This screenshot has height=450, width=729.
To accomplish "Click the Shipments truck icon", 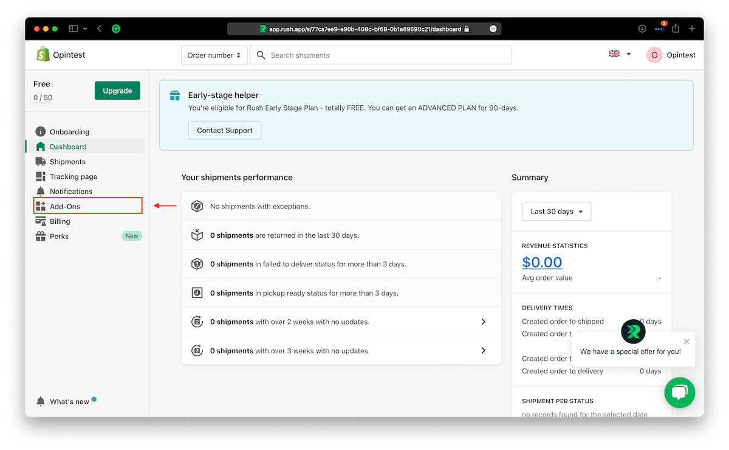I will point(41,162).
